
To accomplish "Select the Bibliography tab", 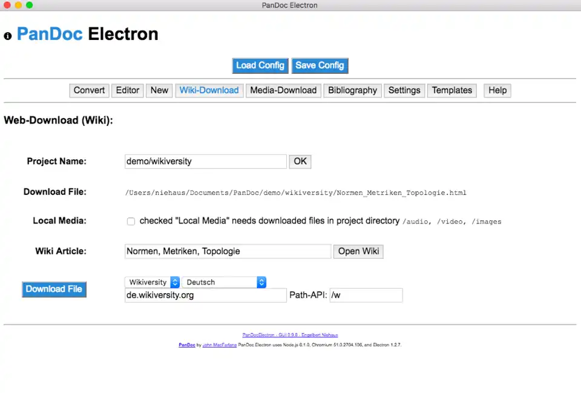I will 352,90.
